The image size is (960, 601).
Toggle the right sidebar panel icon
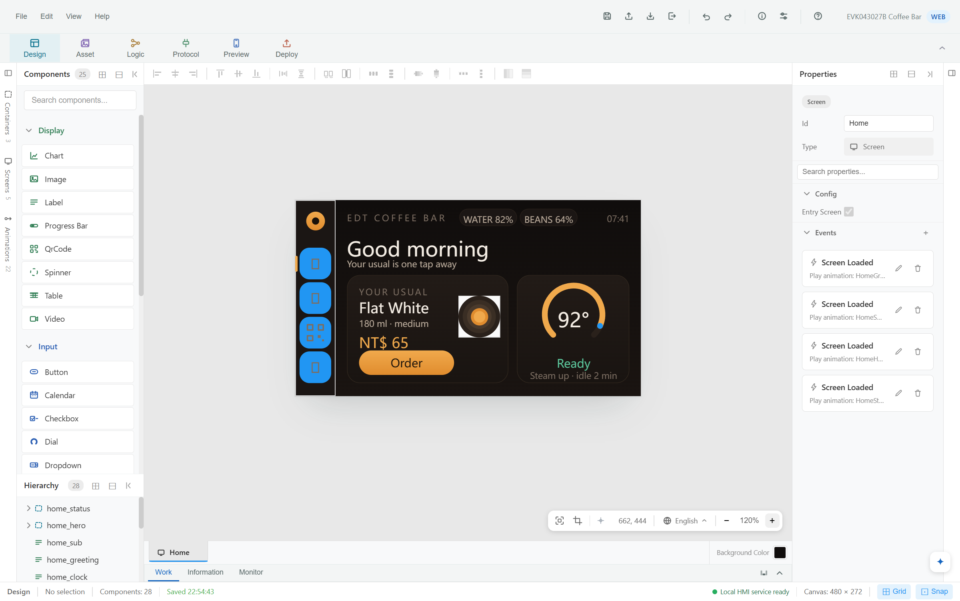952,73
